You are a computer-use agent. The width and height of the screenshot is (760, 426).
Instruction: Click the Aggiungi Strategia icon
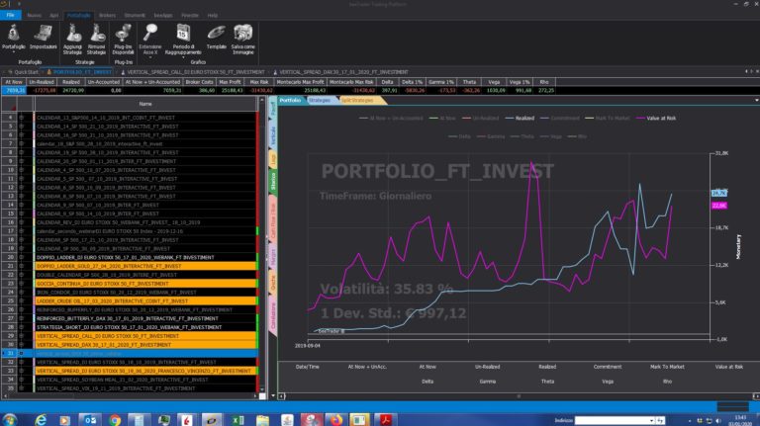[x=72, y=40]
